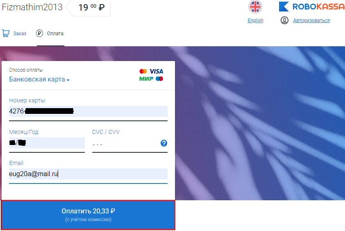Click the VISA card logo
Viewport: 345px width, 231px height.
156,71
